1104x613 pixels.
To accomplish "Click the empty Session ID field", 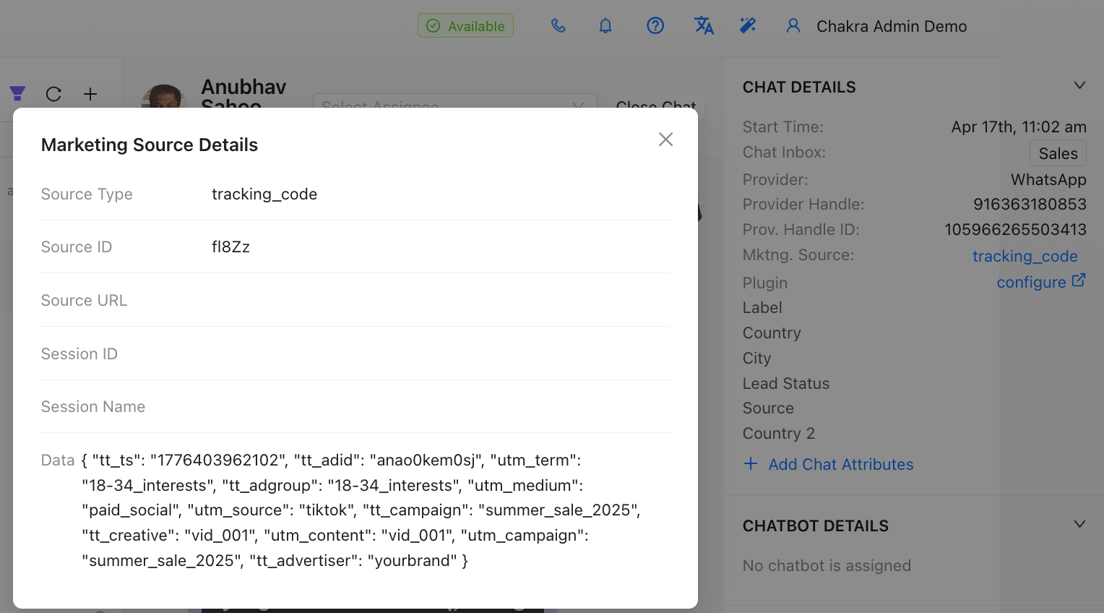I will (361, 353).
